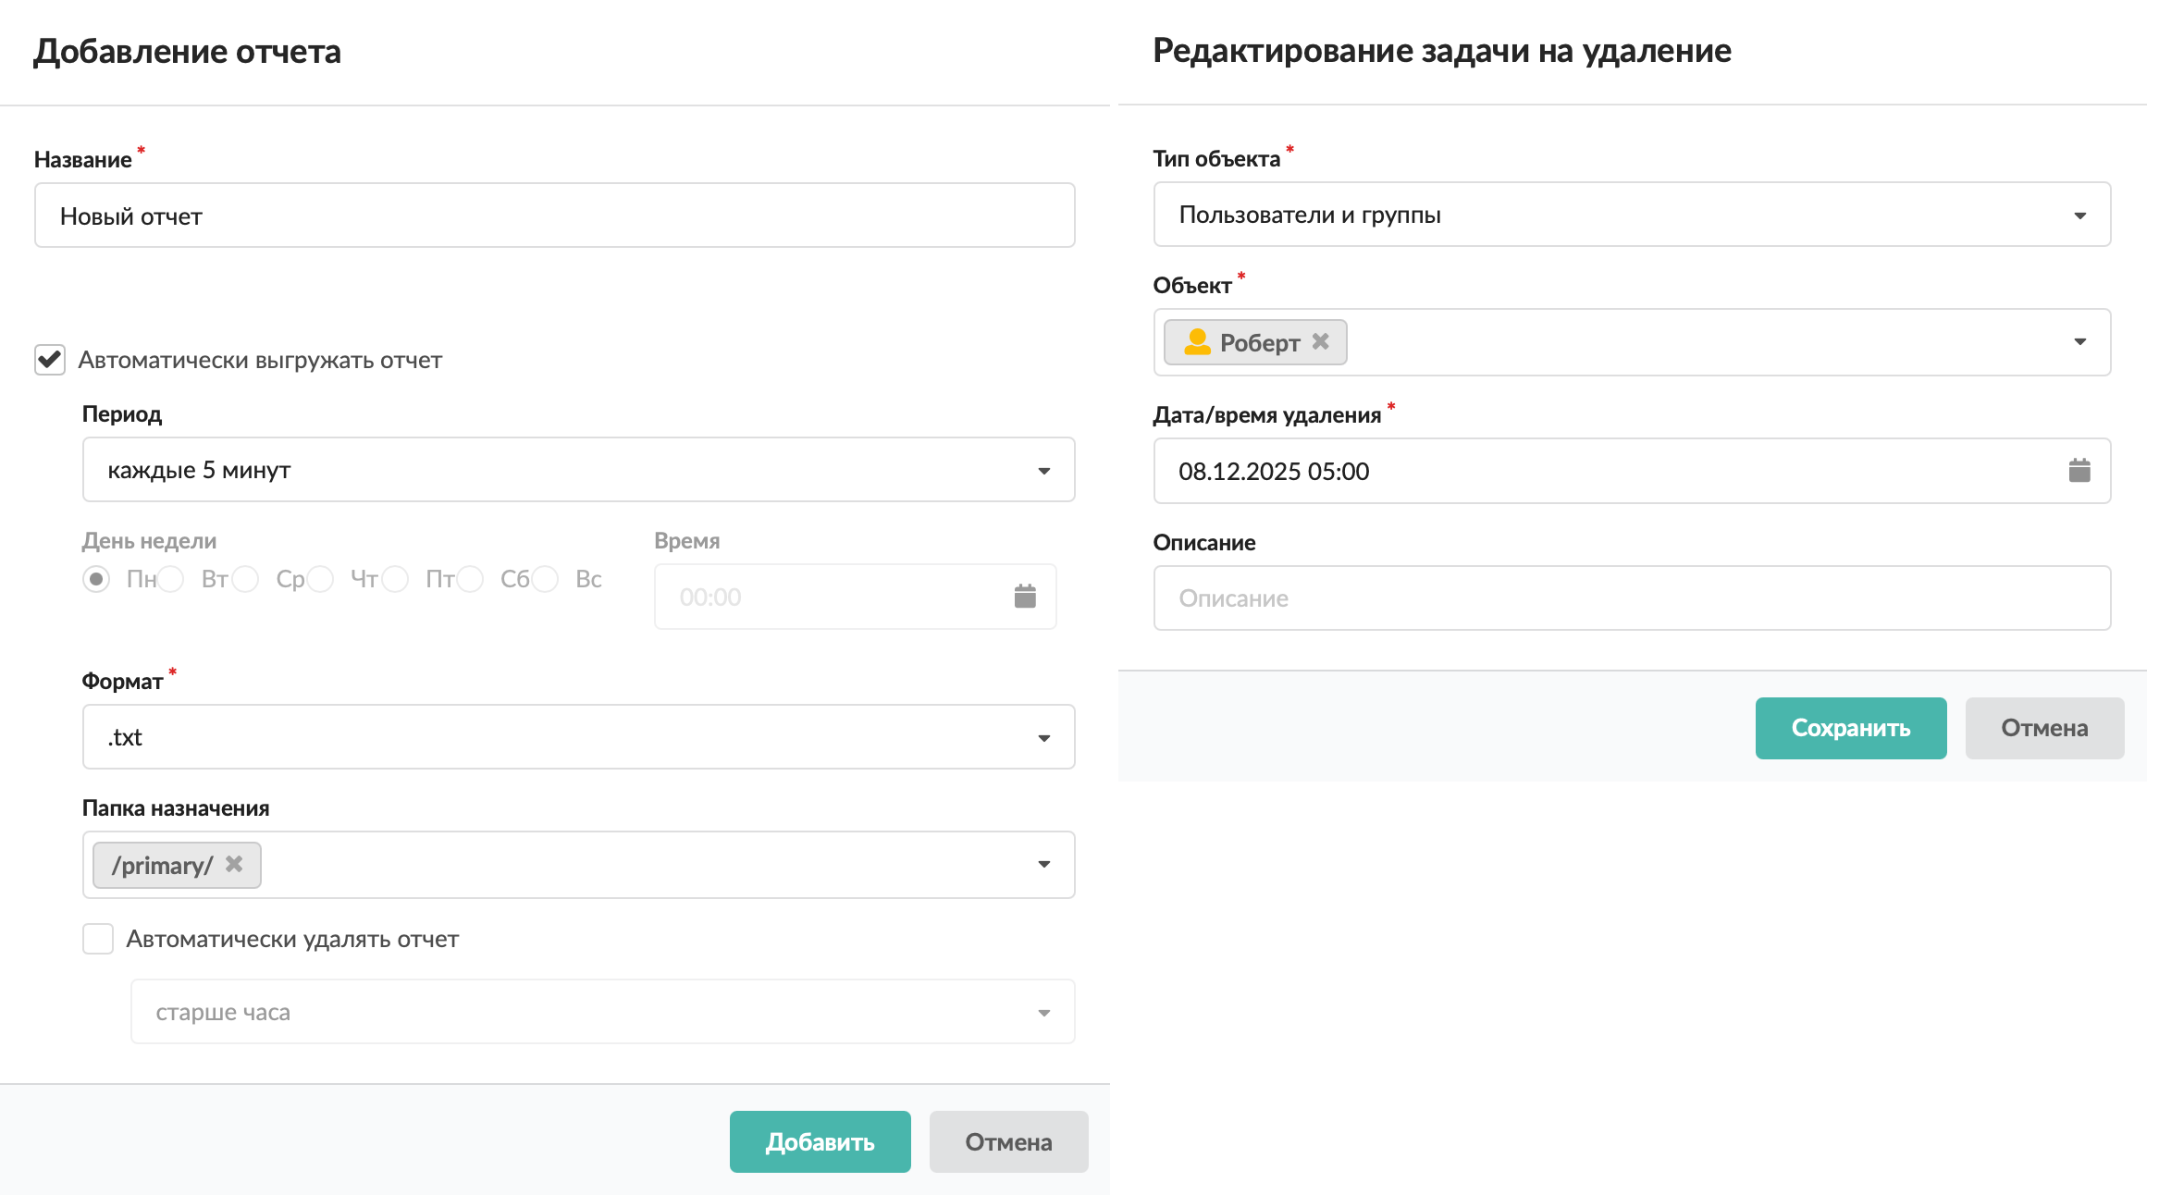Select the Вт weekday radio button
The width and height of the screenshot is (2159, 1195).
[x=170, y=579]
